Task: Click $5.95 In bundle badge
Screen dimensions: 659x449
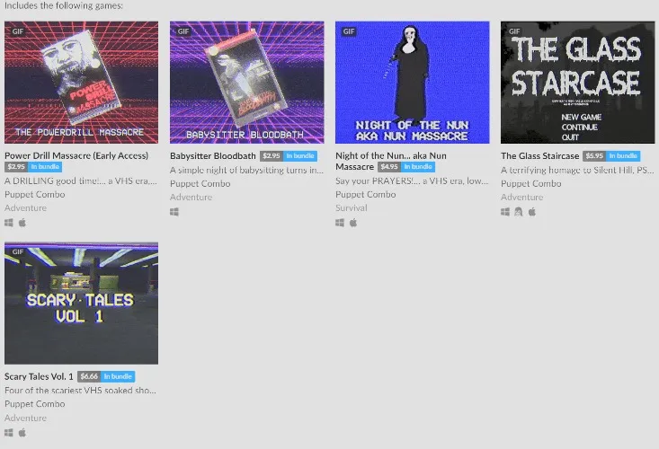Action: click(611, 155)
